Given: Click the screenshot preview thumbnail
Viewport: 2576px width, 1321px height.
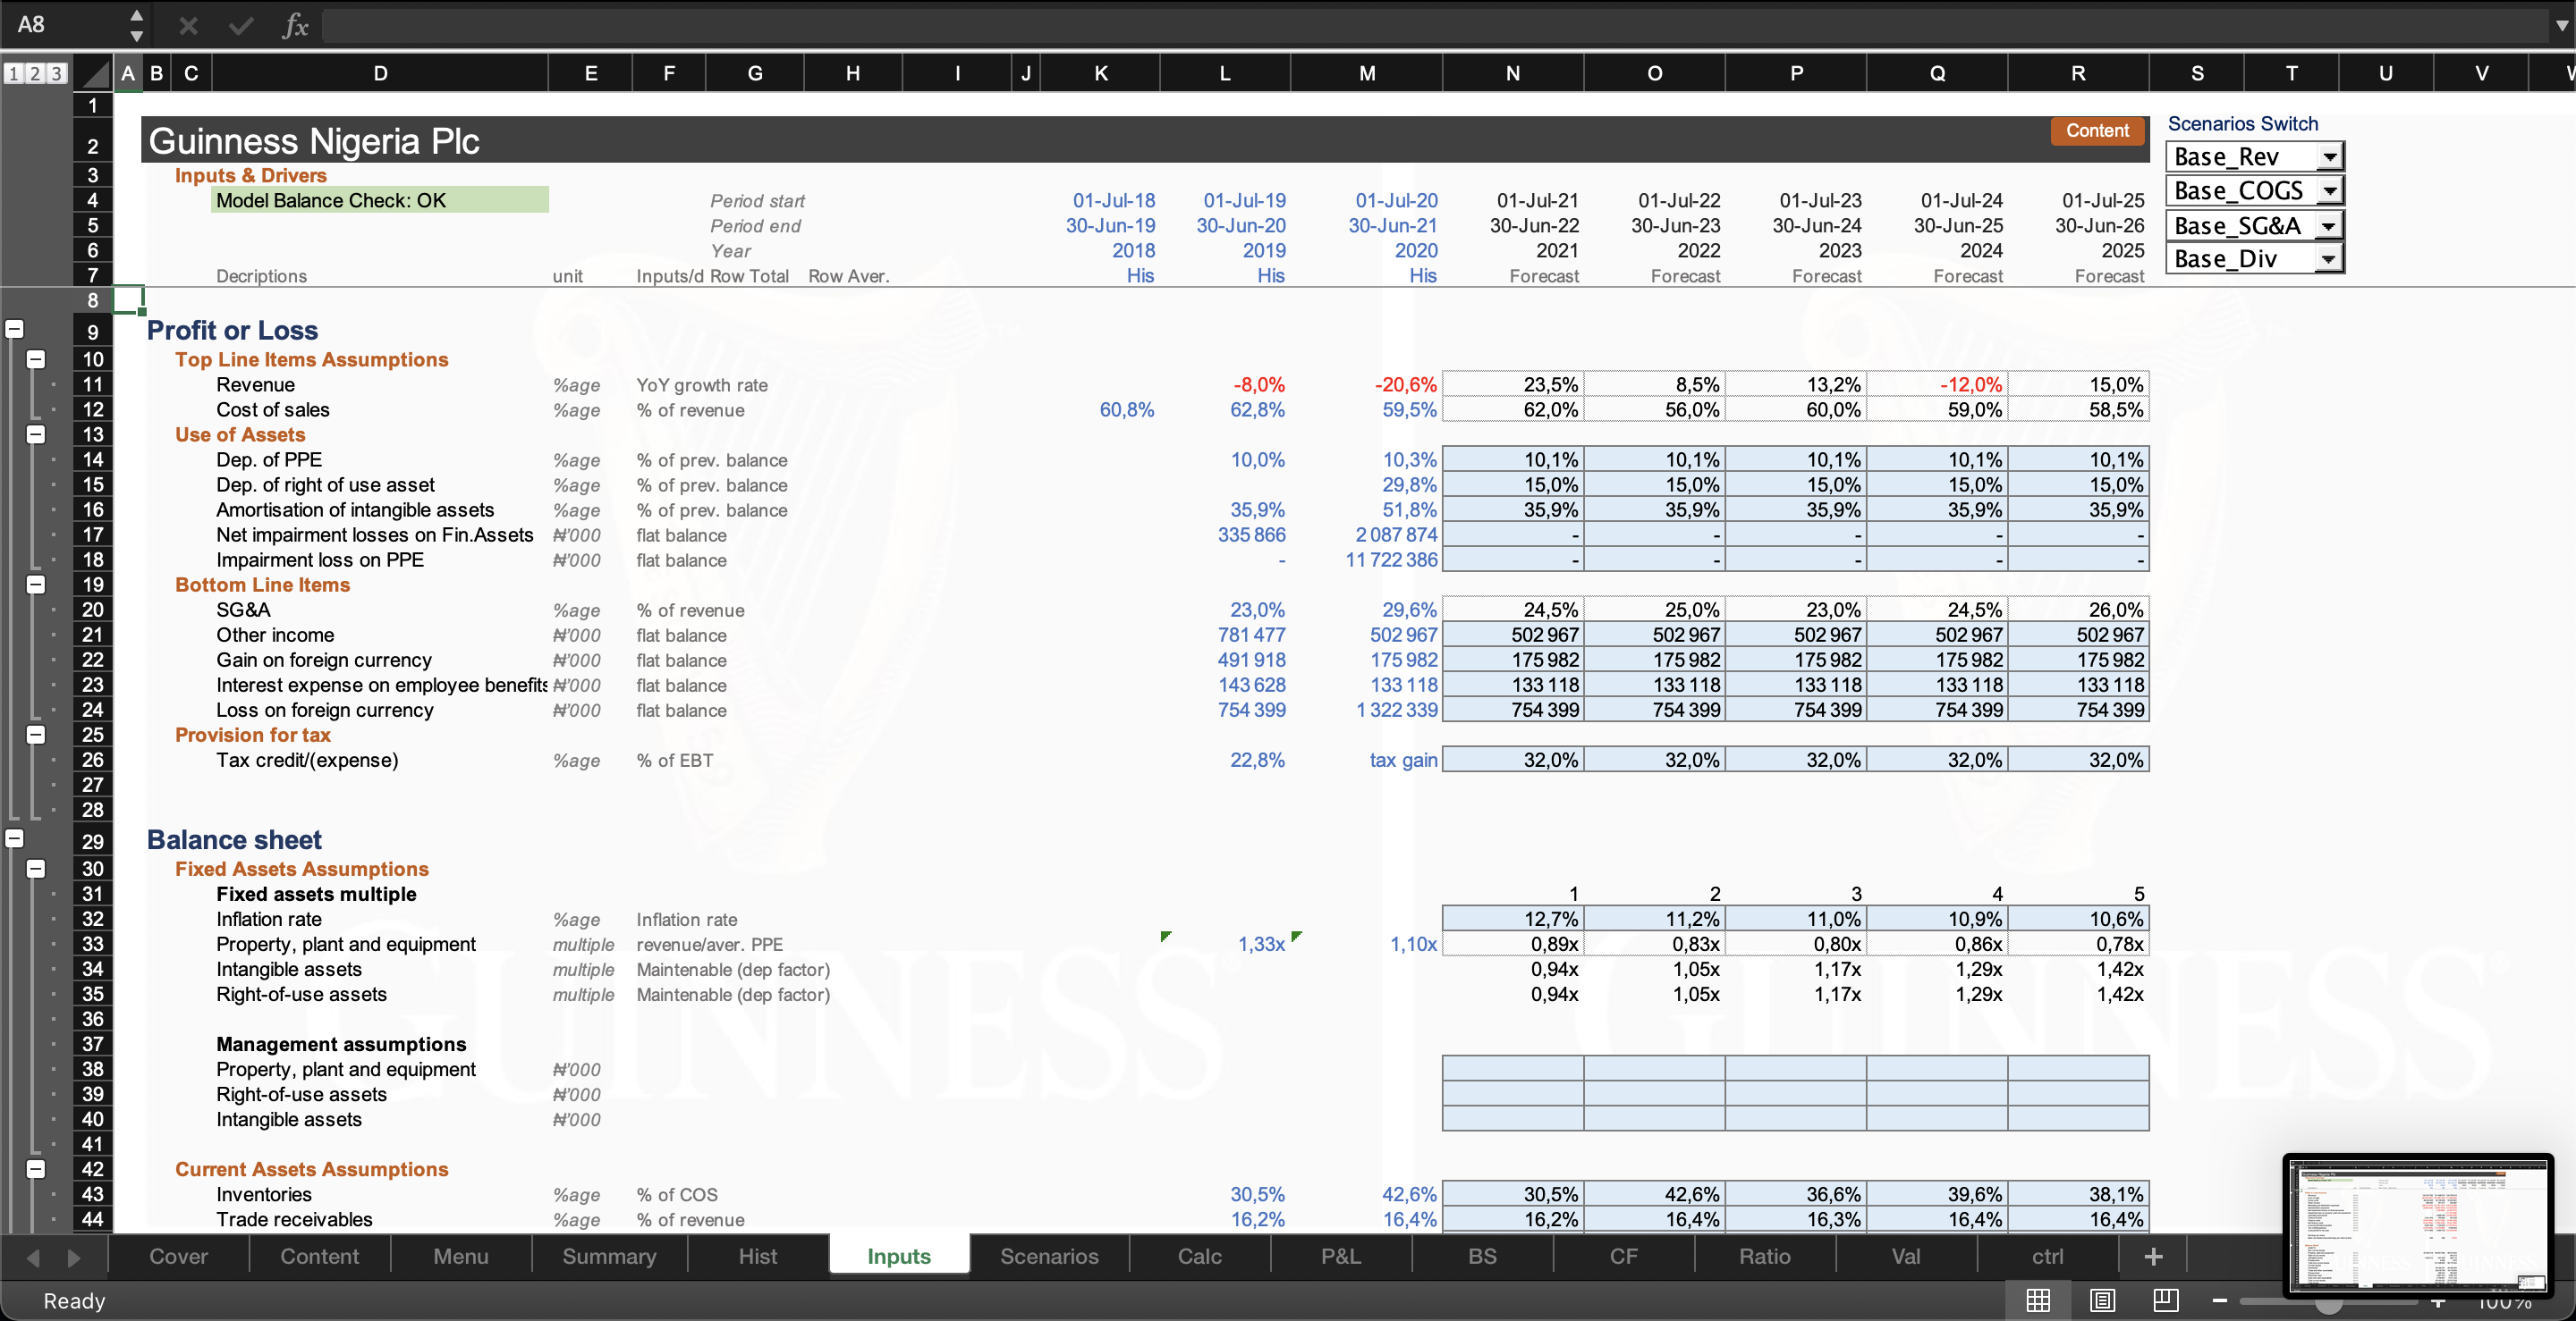Looking at the screenshot, I should pyautogui.click(x=2418, y=1225).
